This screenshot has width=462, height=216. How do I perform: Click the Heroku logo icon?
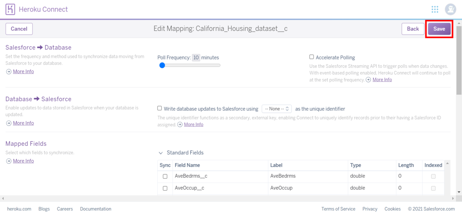click(x=10, y=9)
